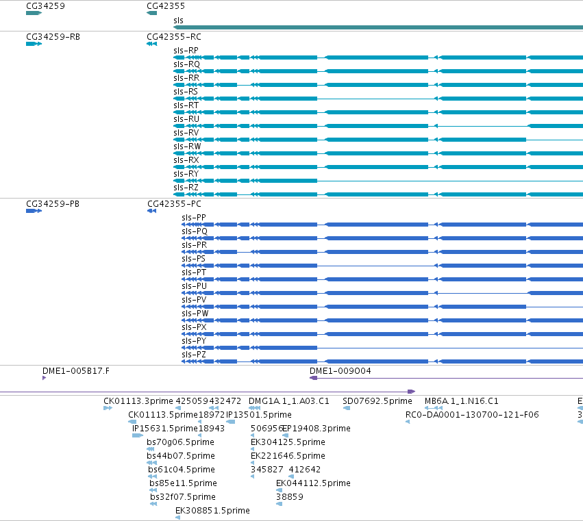583x521 pixels.
Task: Click the sls-PV protein label
Action: click(194, 301)
